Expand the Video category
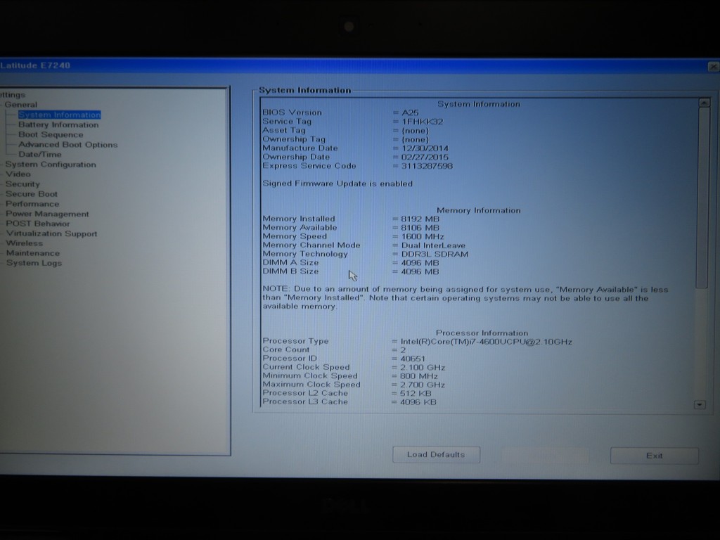The image size is (720, 540). click(18, 174)
